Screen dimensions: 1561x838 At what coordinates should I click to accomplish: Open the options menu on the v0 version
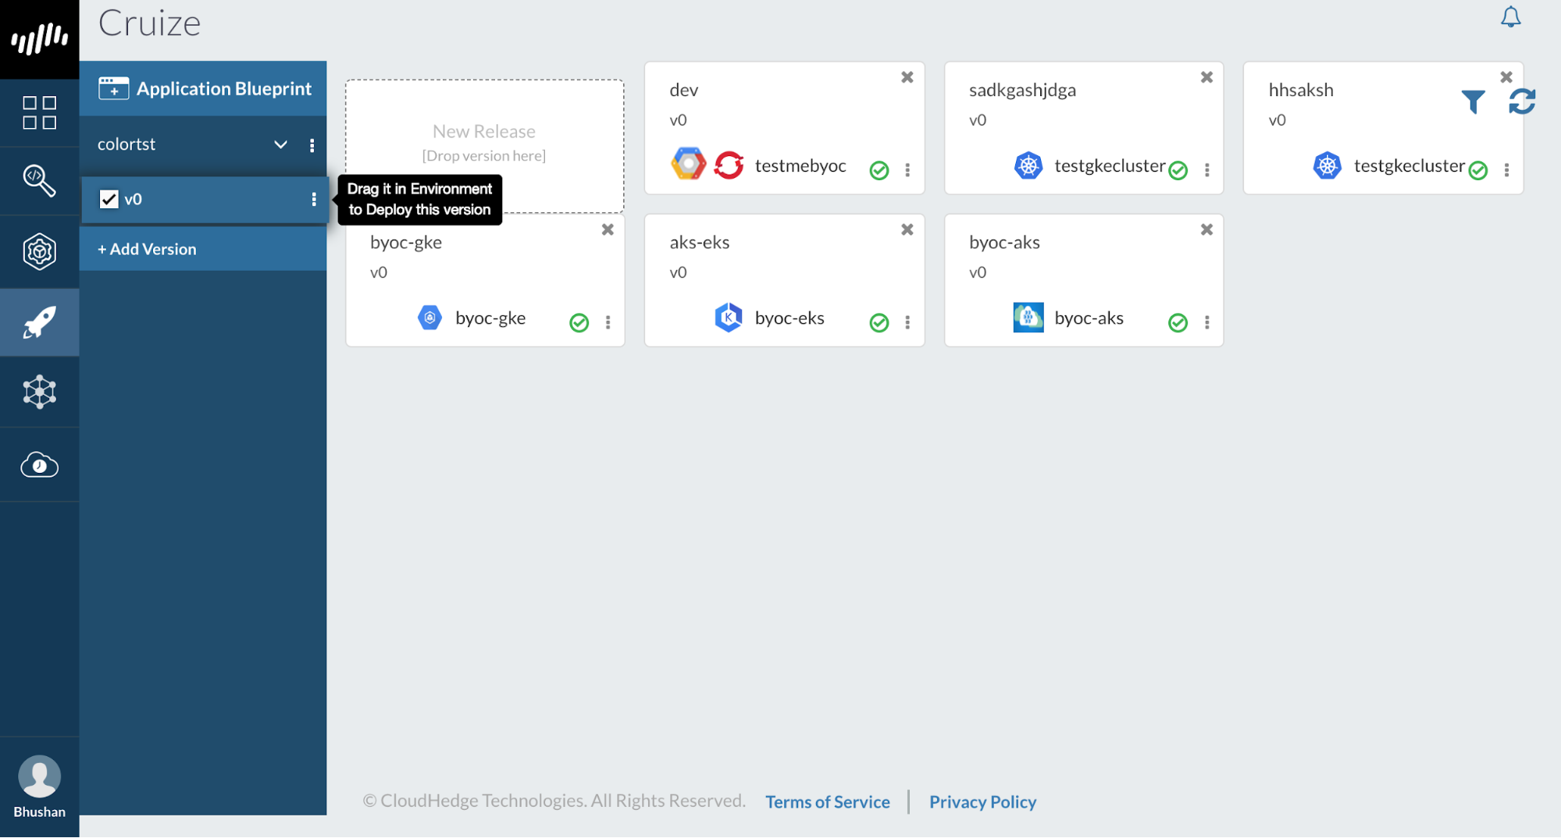(x=313, y=200)
